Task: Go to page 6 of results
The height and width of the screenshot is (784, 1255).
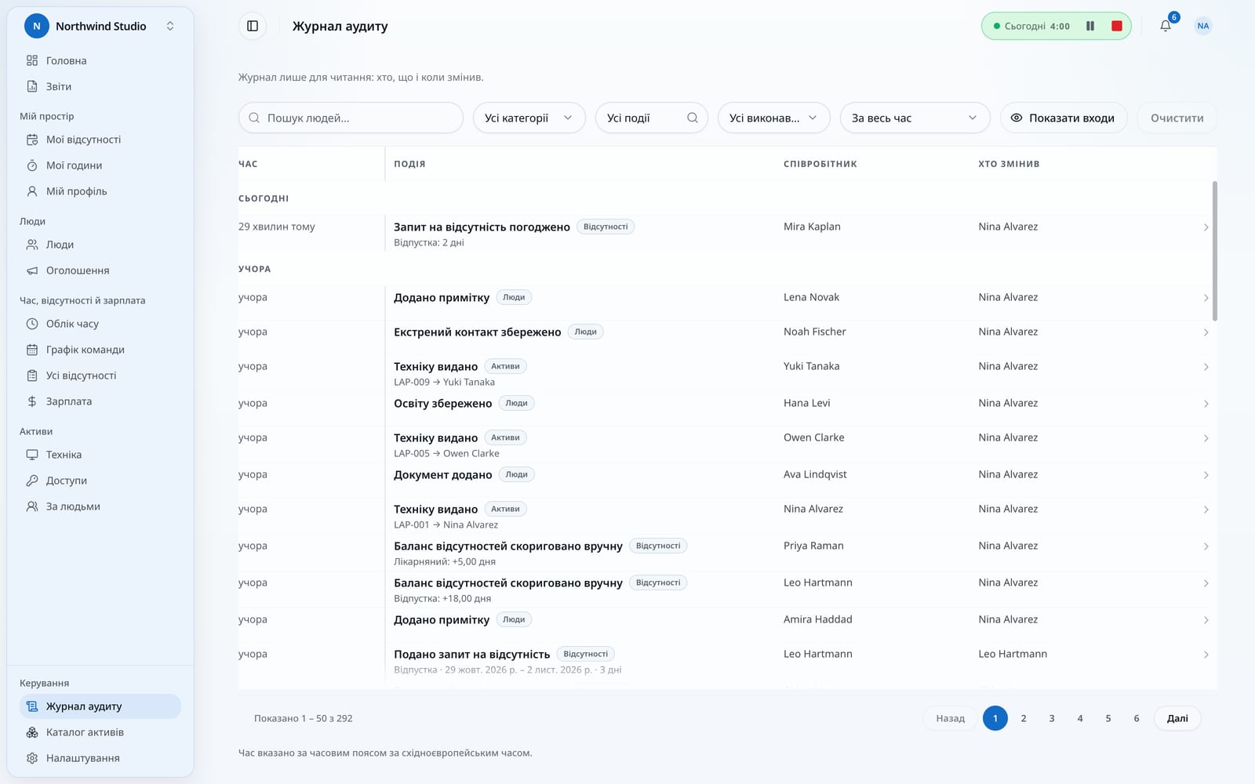Action: 1136,718
